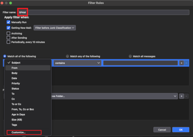The width and height of the screenshot is (193, 137).
Task: Select Match any of the following
Action: (67, 56)
